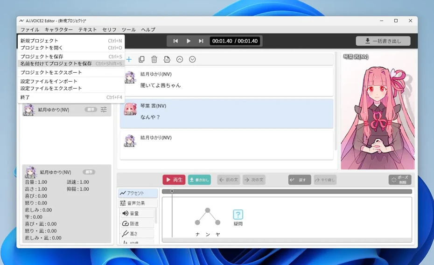The height and width of the screenshot is (265, 434).
Task: Open voice settings sliders icon for 結月ゆかり
Action: (x=104, y=110)
